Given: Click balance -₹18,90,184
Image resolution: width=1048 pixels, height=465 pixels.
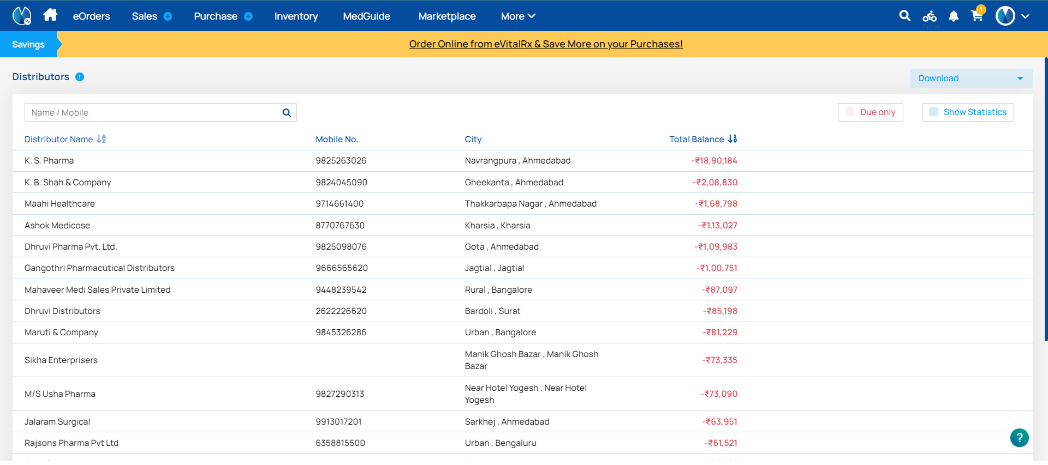Looking at the screenshot, I should point(714,161).
